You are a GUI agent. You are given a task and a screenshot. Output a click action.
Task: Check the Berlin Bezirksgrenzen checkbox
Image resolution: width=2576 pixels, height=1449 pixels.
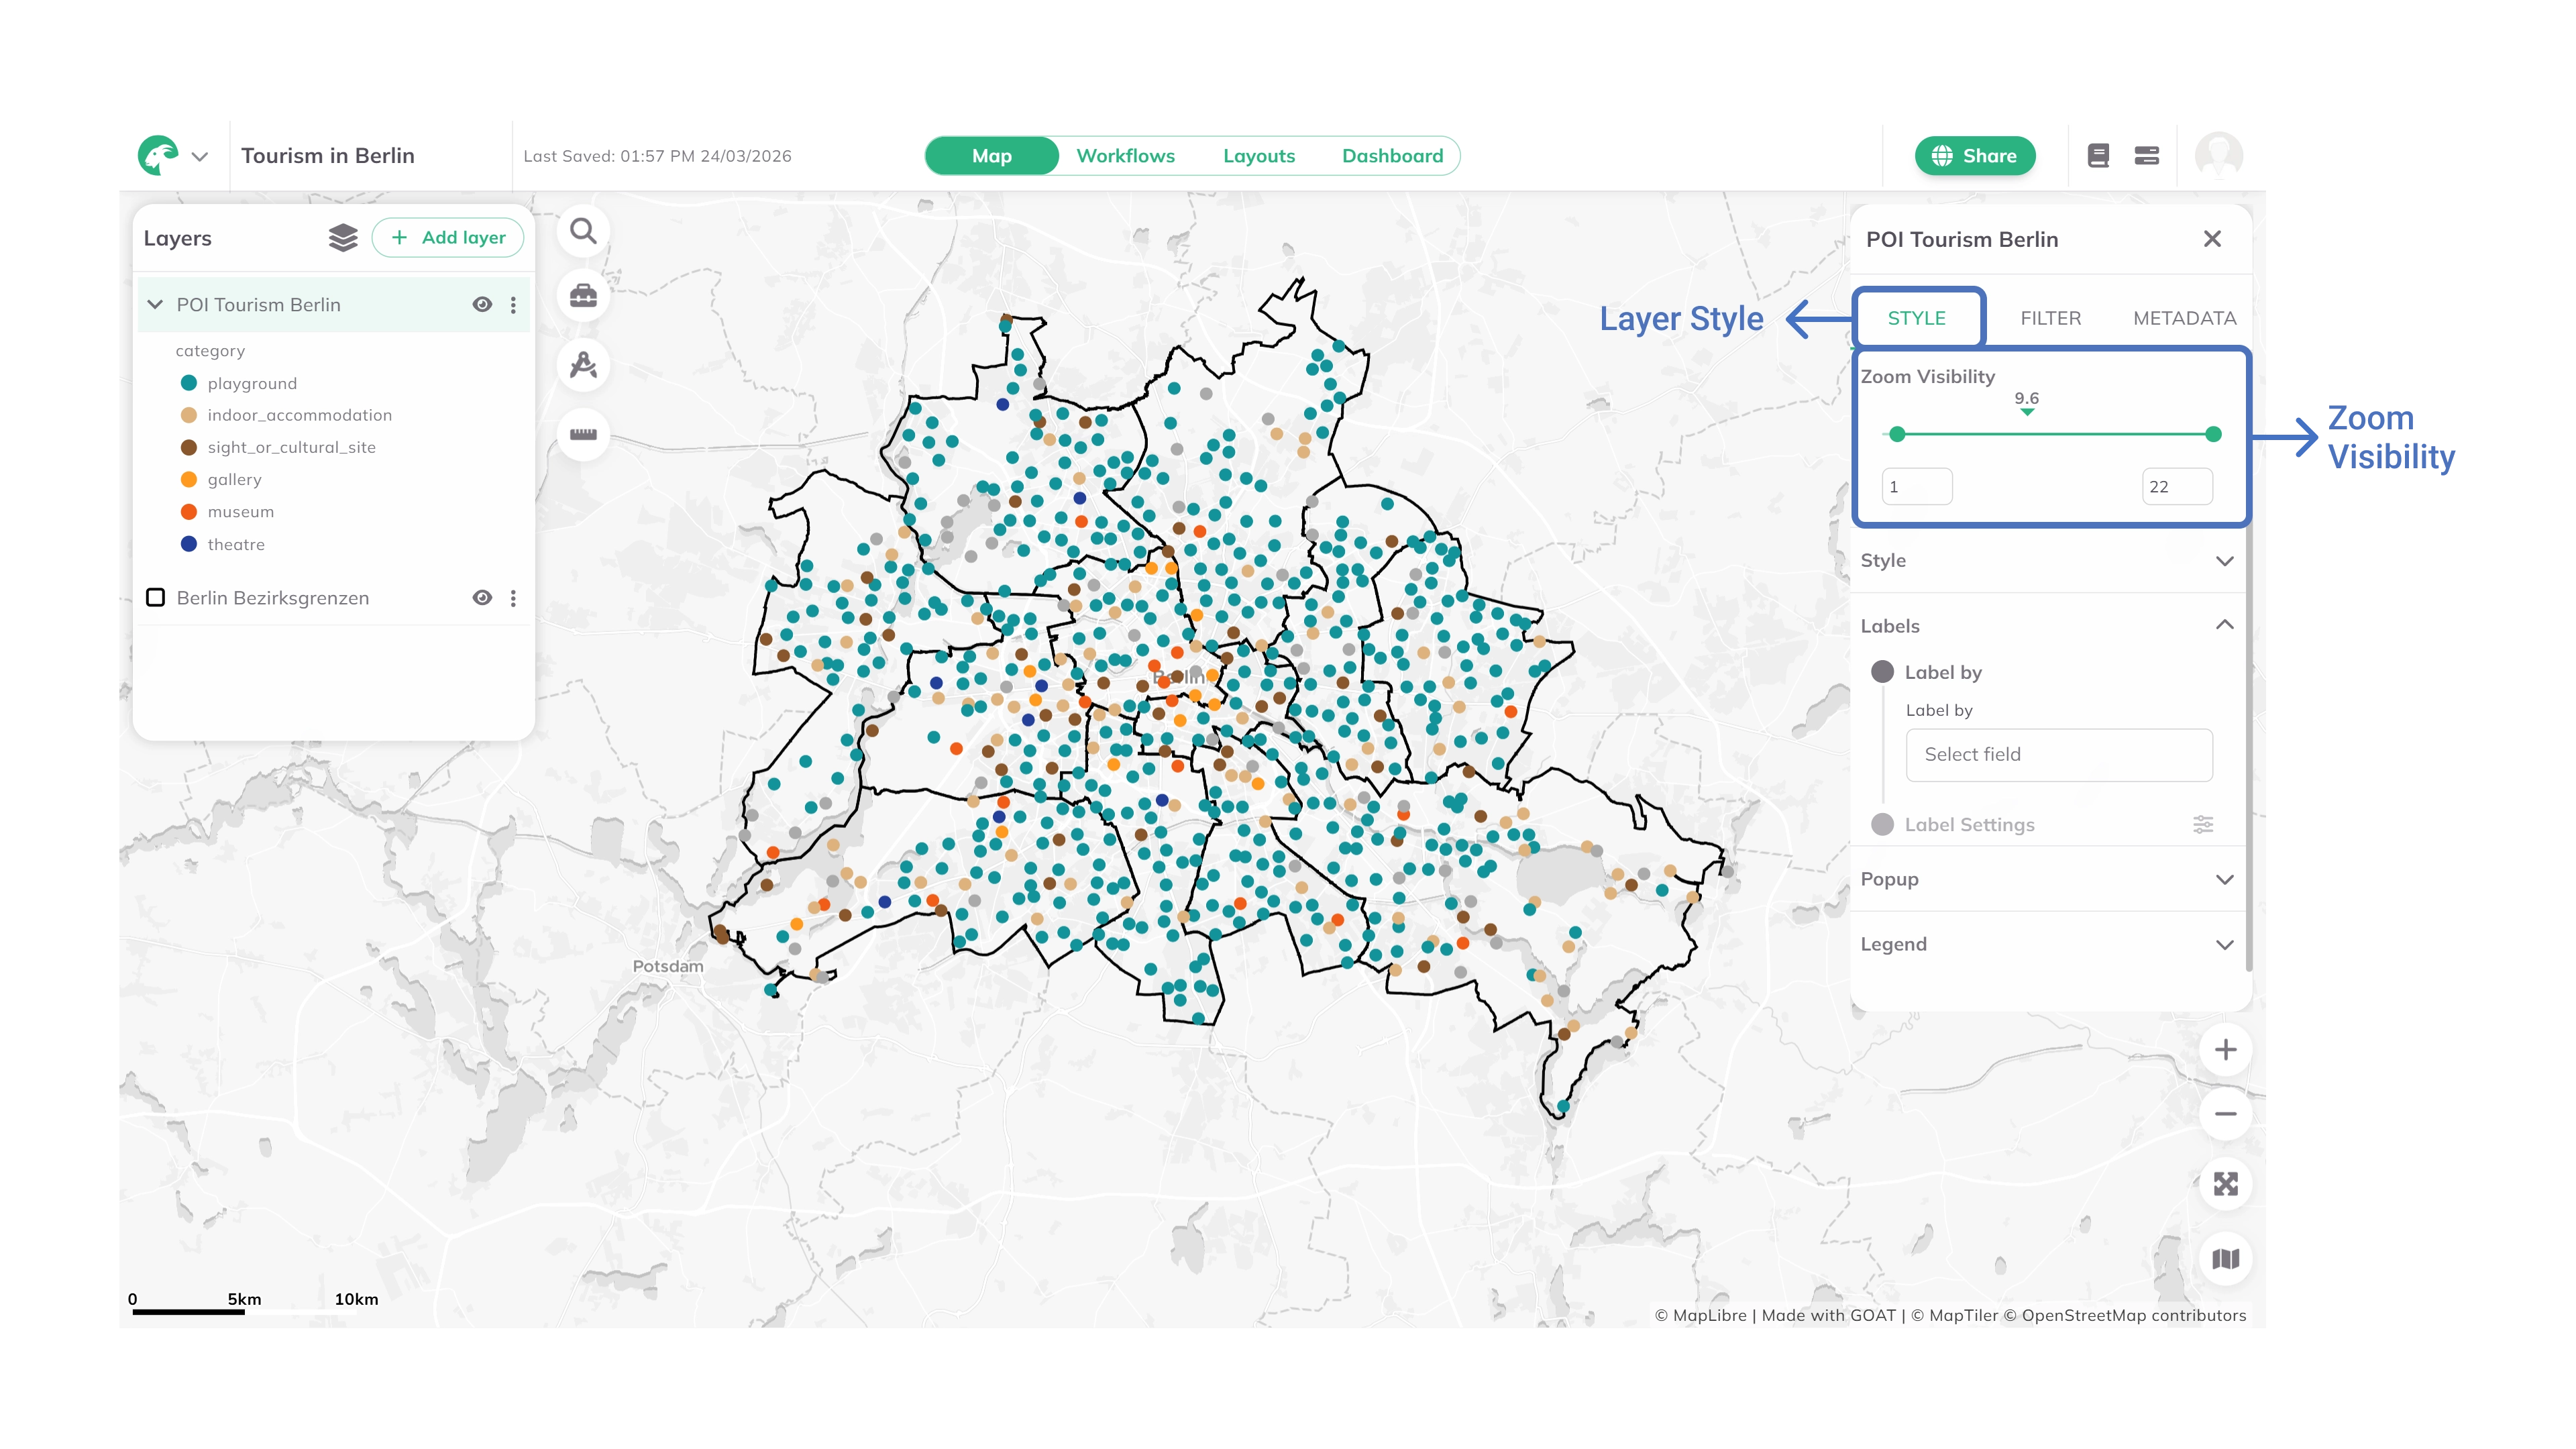coord(156,598)
